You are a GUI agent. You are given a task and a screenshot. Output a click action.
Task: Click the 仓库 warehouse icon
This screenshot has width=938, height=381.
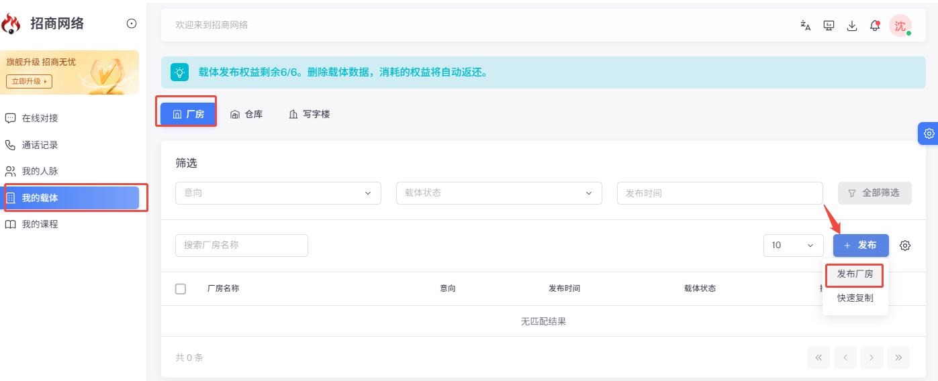235,114
